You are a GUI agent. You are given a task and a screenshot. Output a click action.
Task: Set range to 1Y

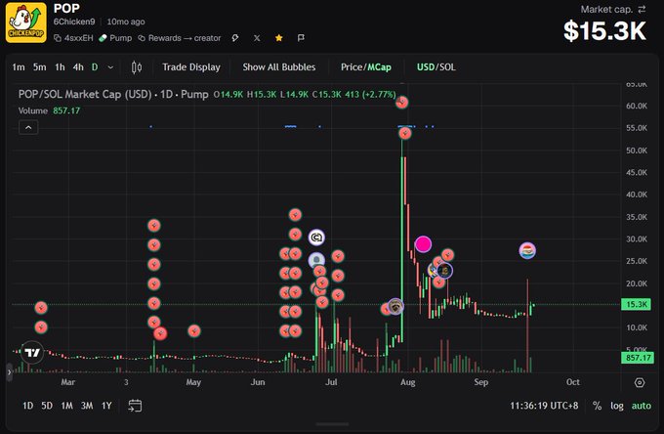[106, 406]
